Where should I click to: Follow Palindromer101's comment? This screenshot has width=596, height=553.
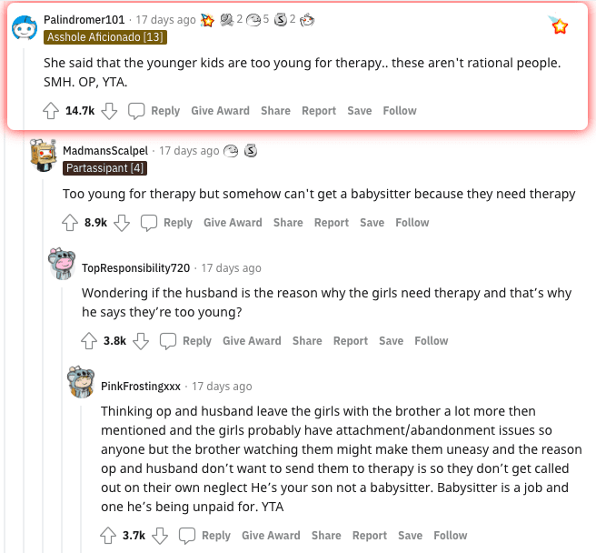(x=400, y=111)
